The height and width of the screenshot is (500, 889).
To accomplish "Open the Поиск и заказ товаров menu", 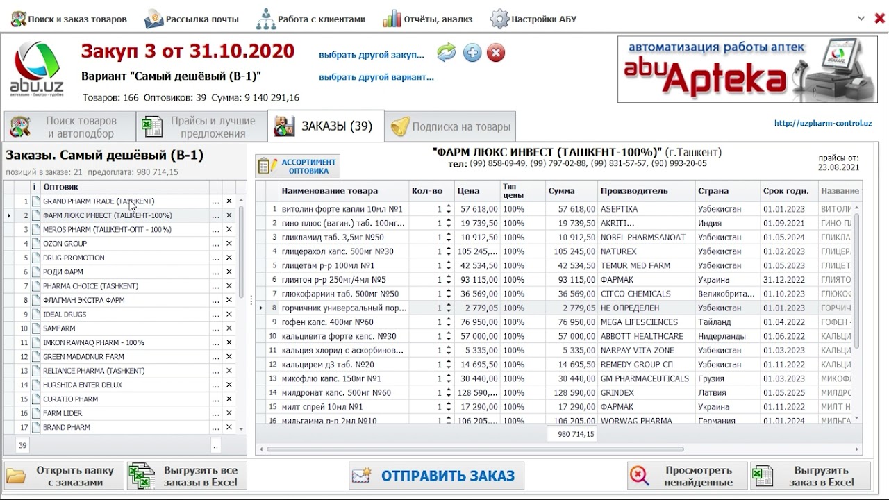I will pos(68,19).
